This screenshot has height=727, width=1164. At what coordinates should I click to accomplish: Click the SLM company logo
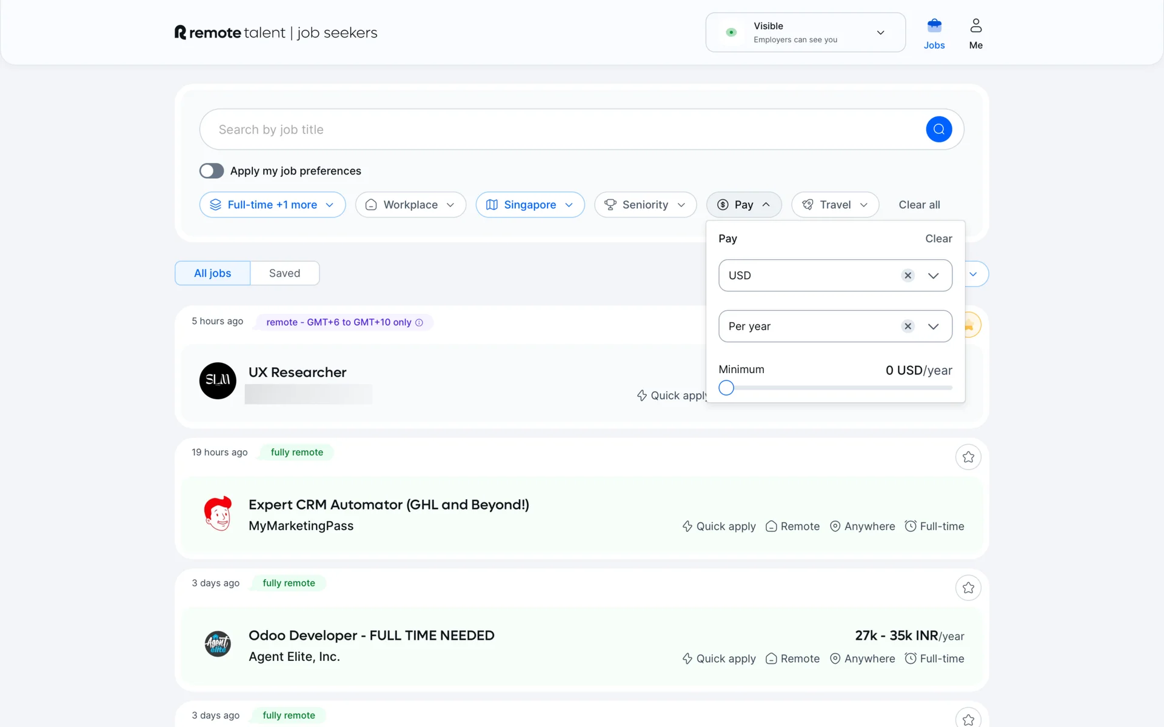coord(218,380)
